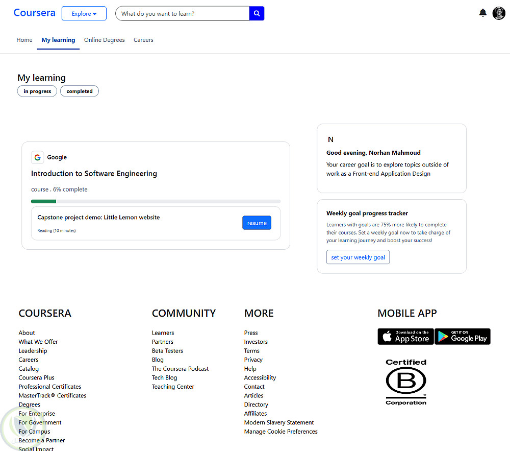Viewport: 510px width, 451px height.
Task: Open the Degrees footer link
Action: pos(29,405)
